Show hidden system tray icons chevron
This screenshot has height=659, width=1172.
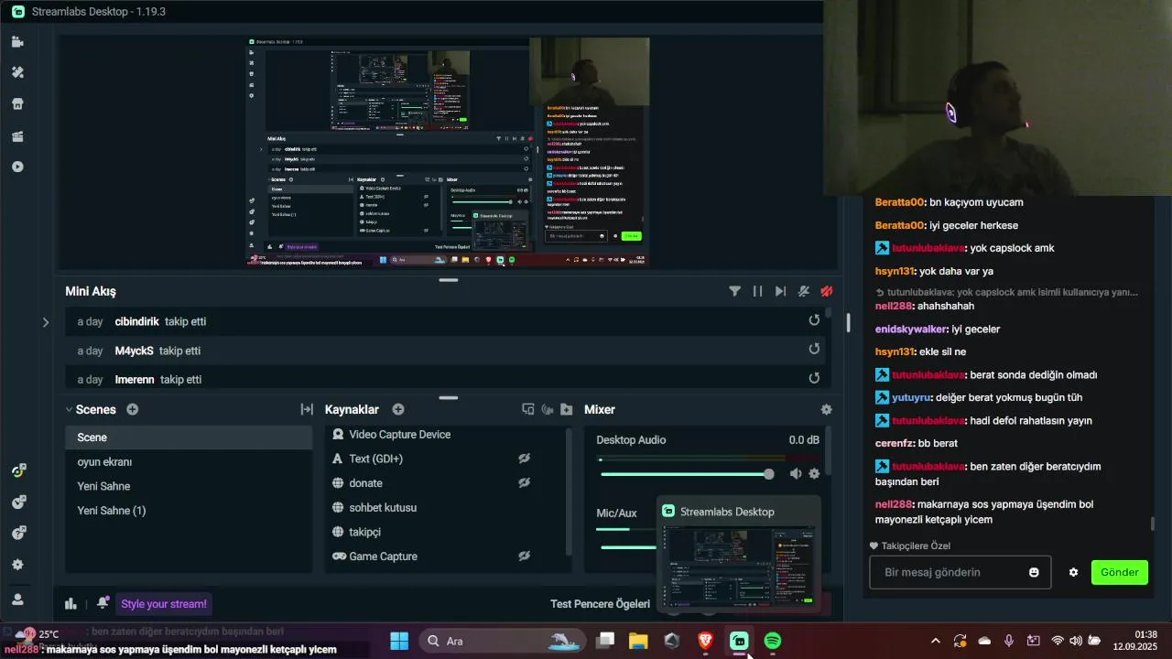coord(935,641)
